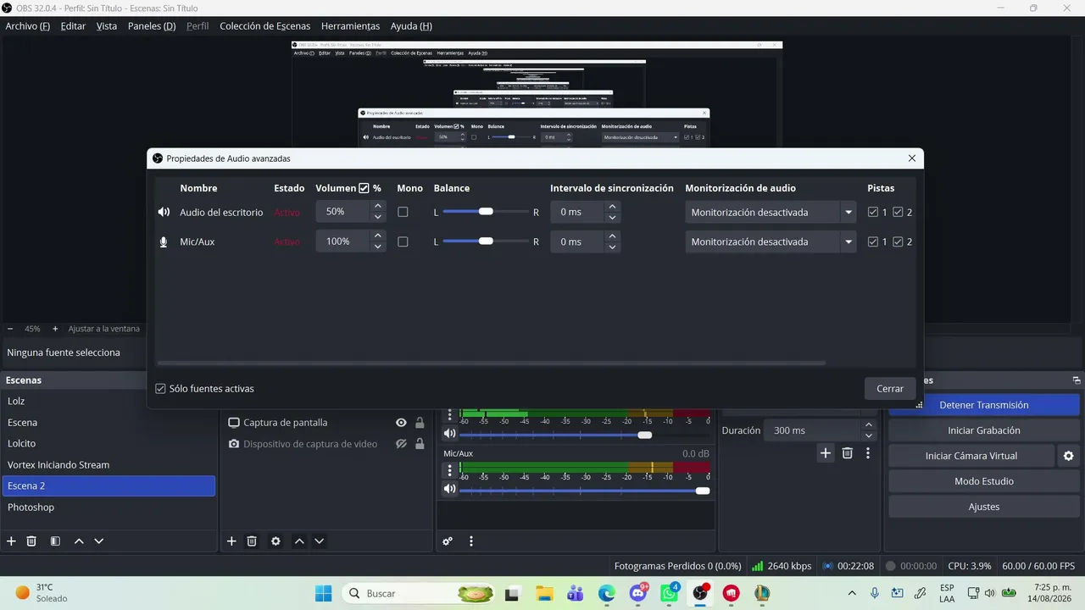This screenshot has width=1085, height=610.
Task: Open the scene filters icon in the Scenes toolbar
Action: click(55, 541)
